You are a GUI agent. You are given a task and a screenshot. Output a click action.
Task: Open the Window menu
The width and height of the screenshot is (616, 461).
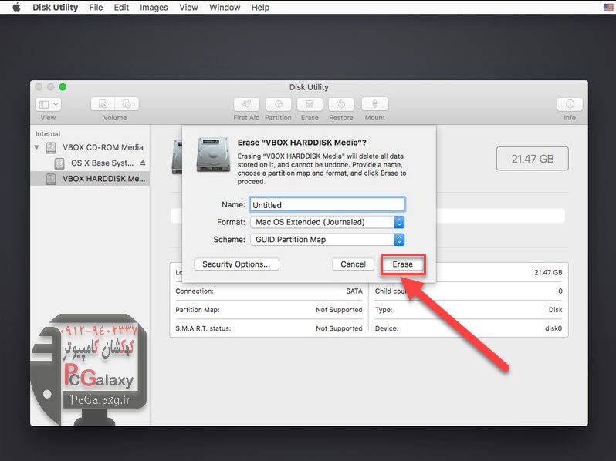pos(225,8)
